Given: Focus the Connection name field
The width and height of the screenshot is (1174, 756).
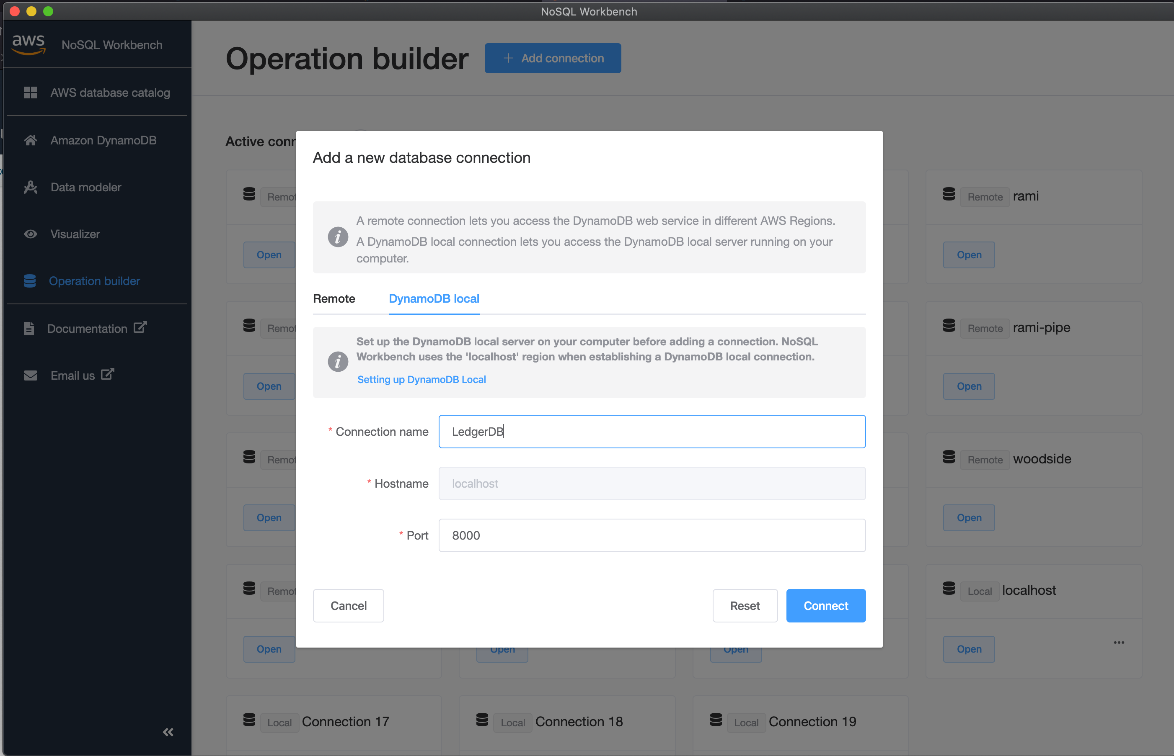Looking at the screenshot, I should [652, 432].
